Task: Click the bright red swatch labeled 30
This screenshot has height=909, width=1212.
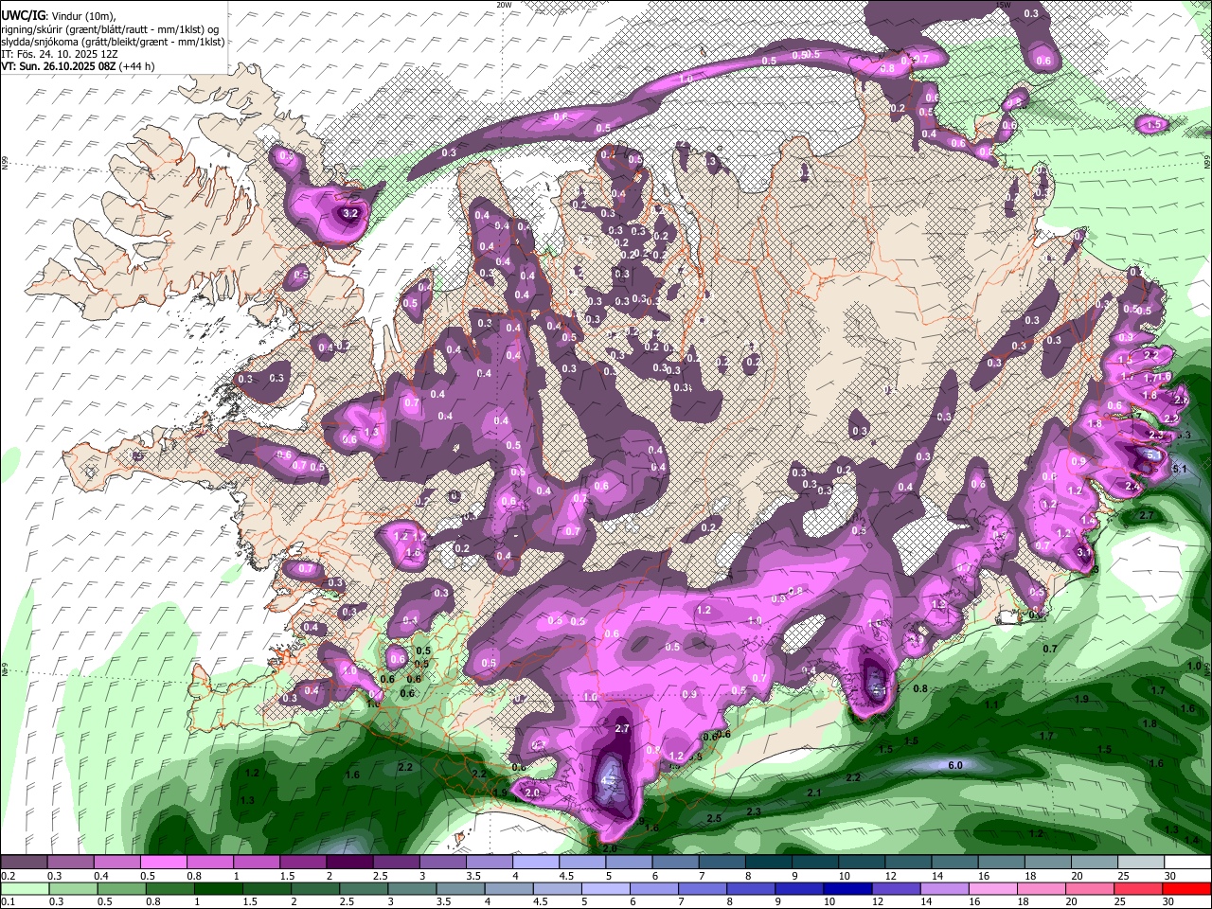Action: tap(1186, 888)
